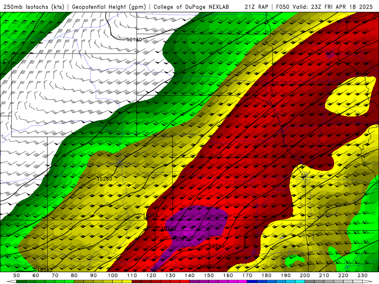Click the 10560 height contour label
The image size is (379, 284).
(217, 246)
